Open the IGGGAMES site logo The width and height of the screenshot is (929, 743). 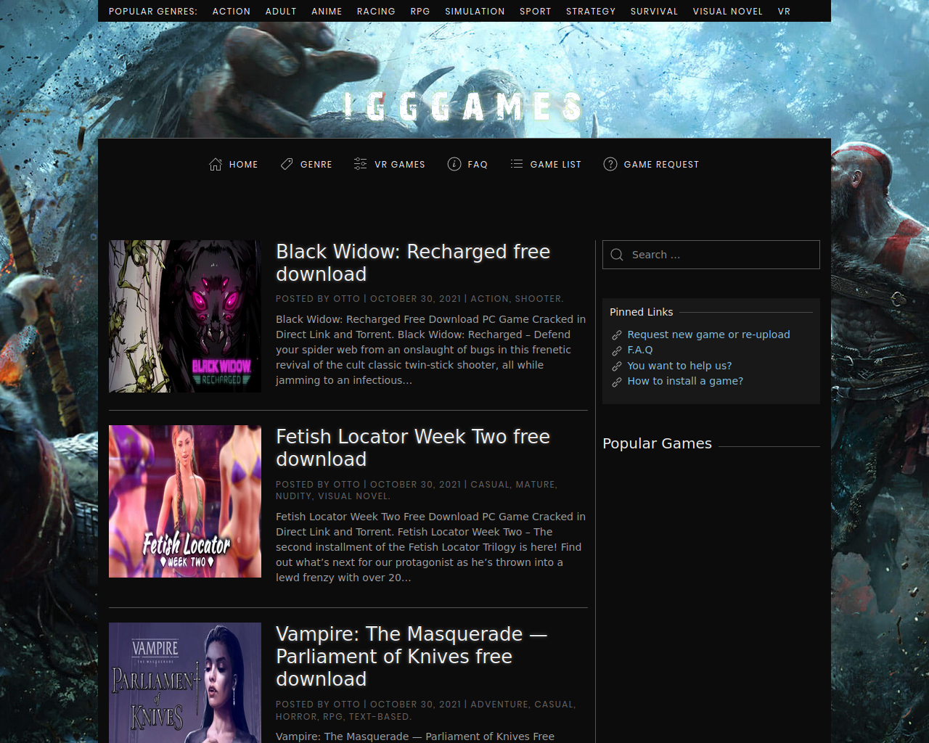[464, 107]
